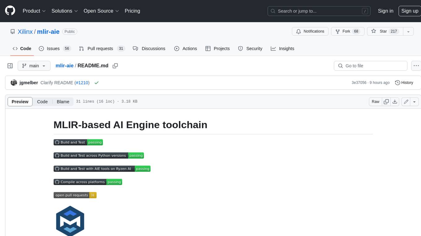Image resolution: width=421 pixels, height=236 pixels.
Task: Copy raw file contents
Action: 386,102
